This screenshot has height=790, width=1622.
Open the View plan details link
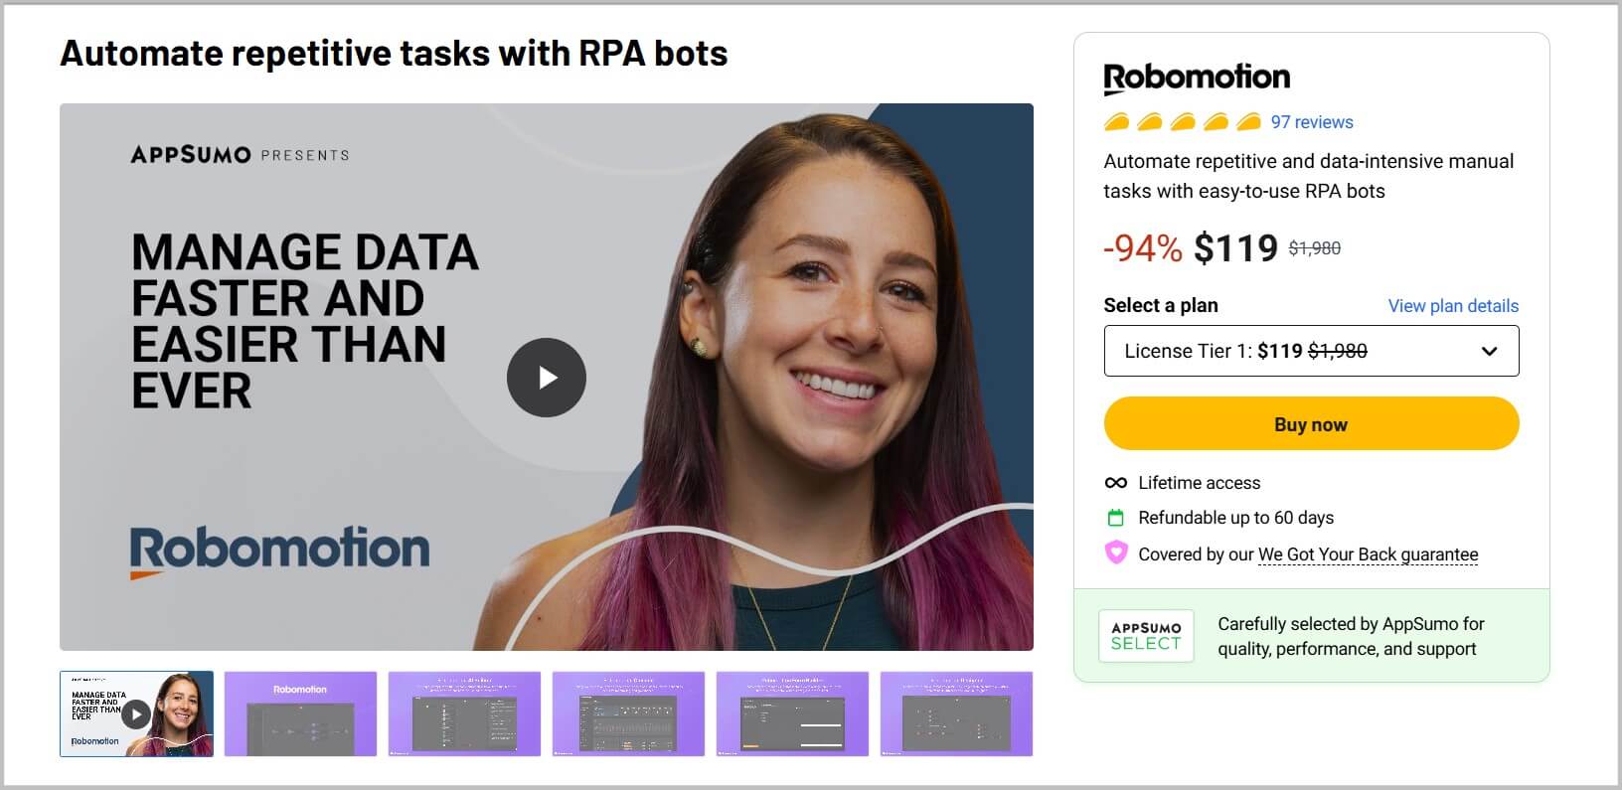pyautogui.click(x=1452, y=305)
